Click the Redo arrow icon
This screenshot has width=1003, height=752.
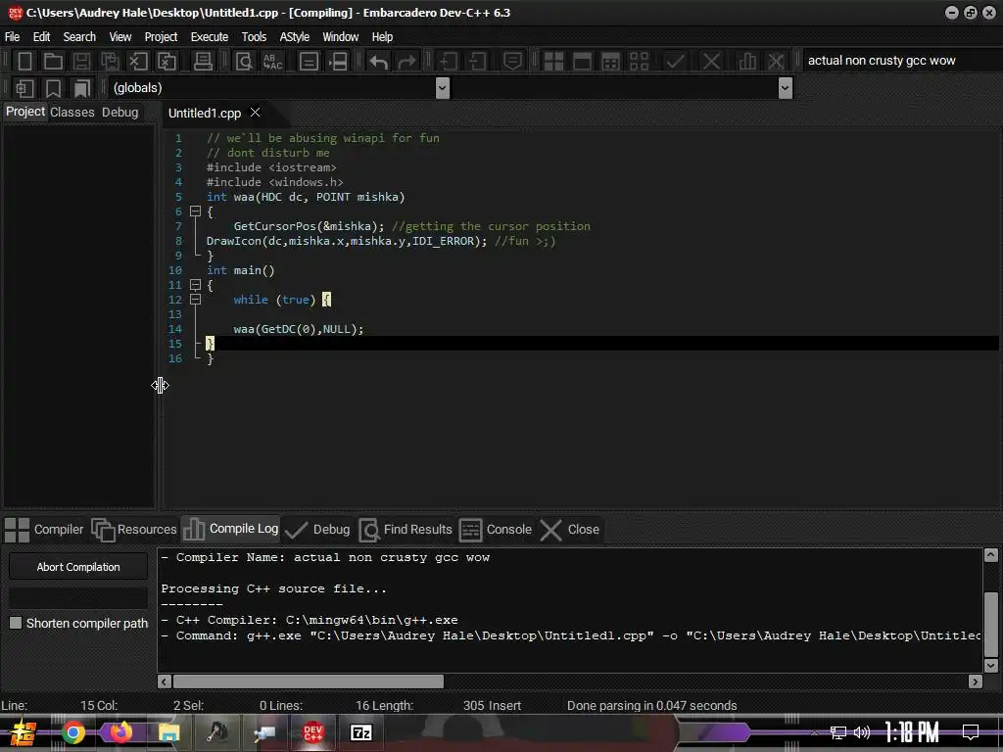(x=406, y=62)
